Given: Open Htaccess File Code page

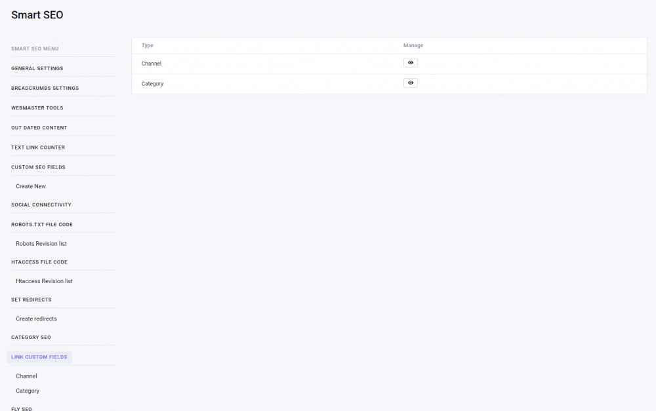Looking at the screenshot, I should (x=39, y=262).
